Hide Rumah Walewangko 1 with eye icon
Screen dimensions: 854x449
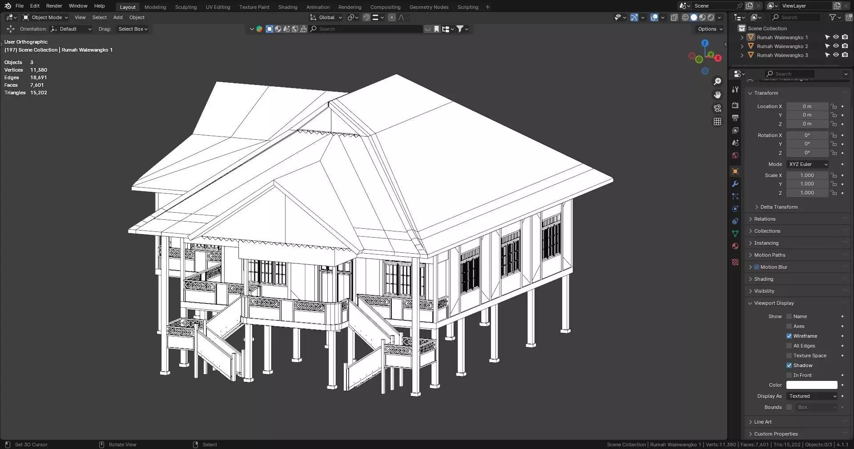click(836, 37)
